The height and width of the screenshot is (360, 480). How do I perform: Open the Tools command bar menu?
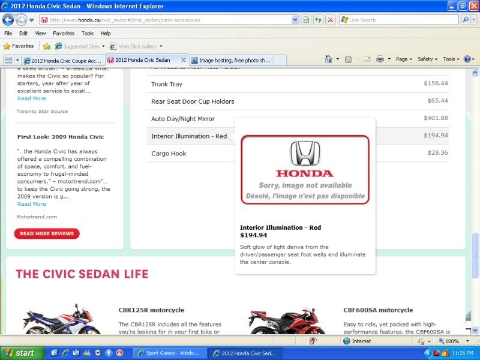[x=451, y=59]
